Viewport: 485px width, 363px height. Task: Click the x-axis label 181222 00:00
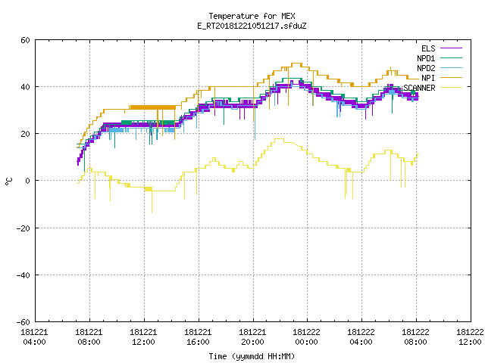pos(306,337)
